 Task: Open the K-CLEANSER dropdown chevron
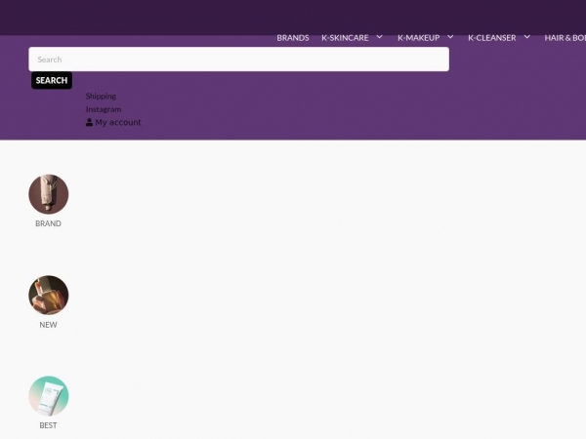(526, 37)
